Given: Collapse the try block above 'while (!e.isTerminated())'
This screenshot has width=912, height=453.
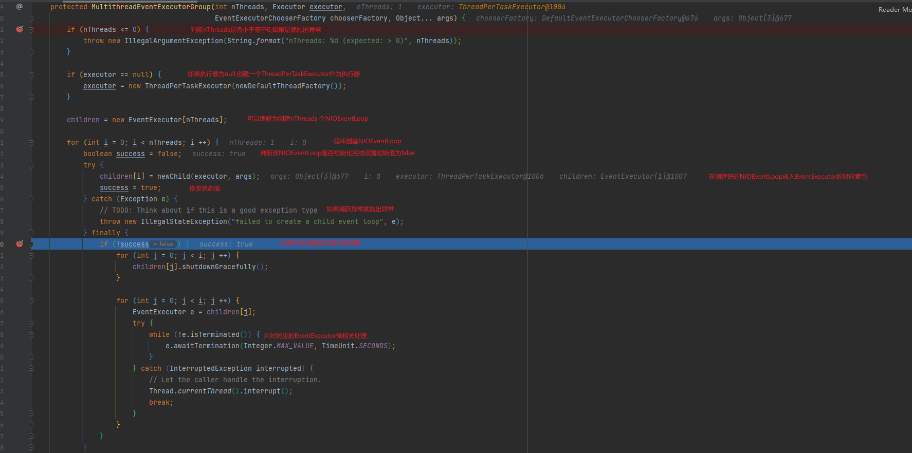Looking at the screenshot, I should [x=31, y=323].
